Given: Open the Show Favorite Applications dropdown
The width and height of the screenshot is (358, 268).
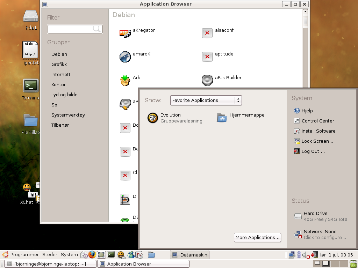Looking at the screenshot, I should (206, 100).
